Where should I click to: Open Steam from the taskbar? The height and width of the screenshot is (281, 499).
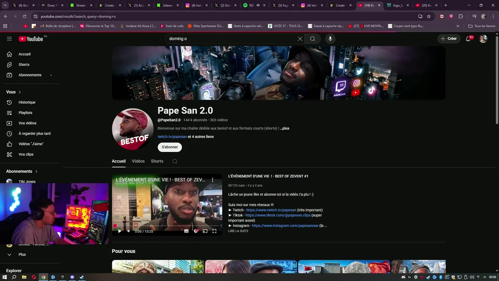coord(81,277)
